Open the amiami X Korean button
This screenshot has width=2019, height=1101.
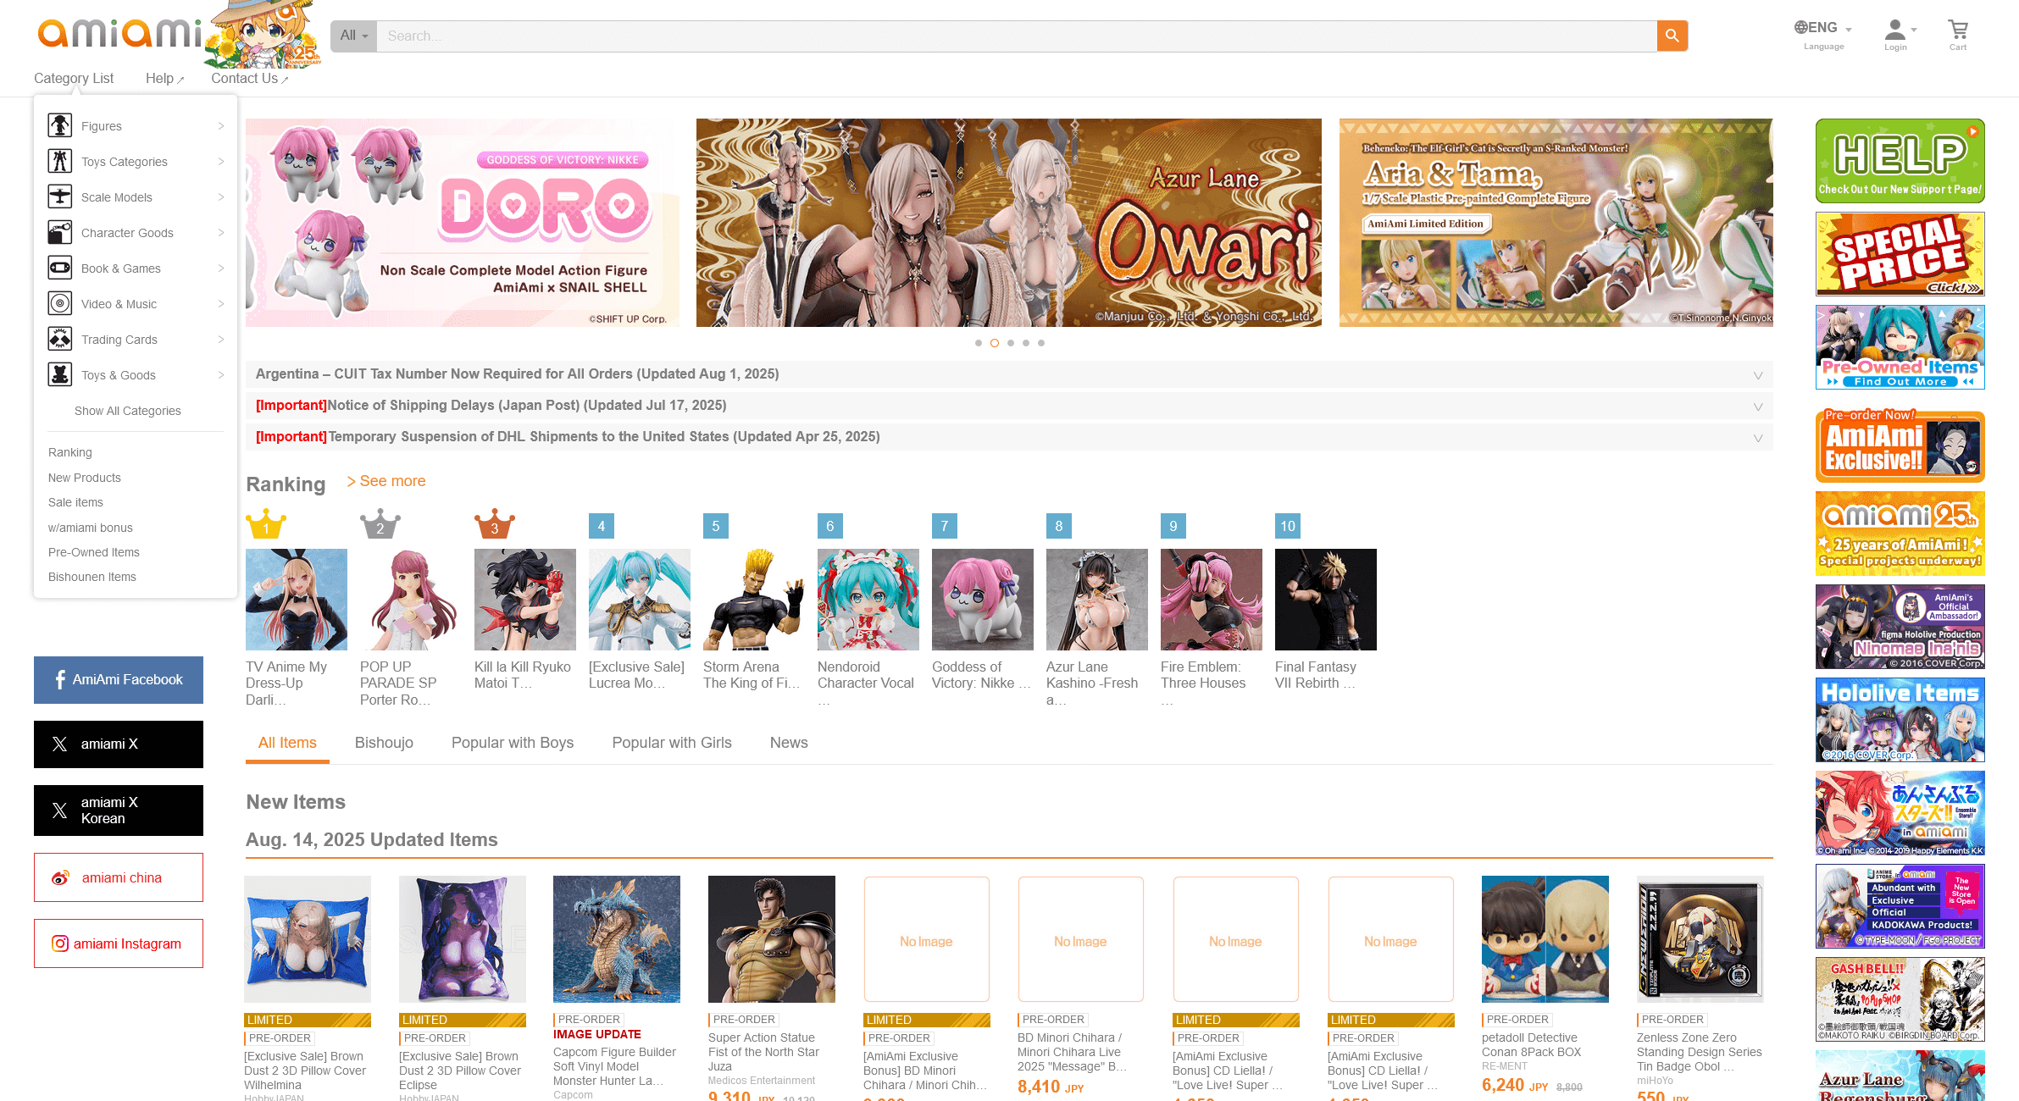tap(119, 811)
